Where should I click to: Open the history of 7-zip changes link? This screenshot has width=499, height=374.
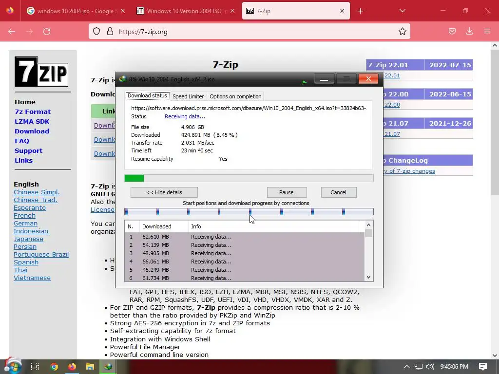[409, 171]
